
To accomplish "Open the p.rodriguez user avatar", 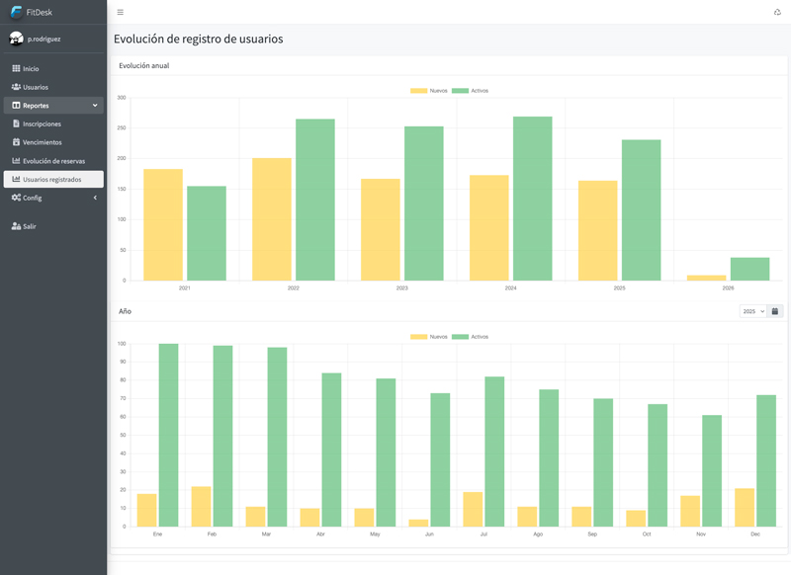I will (16, 39).
